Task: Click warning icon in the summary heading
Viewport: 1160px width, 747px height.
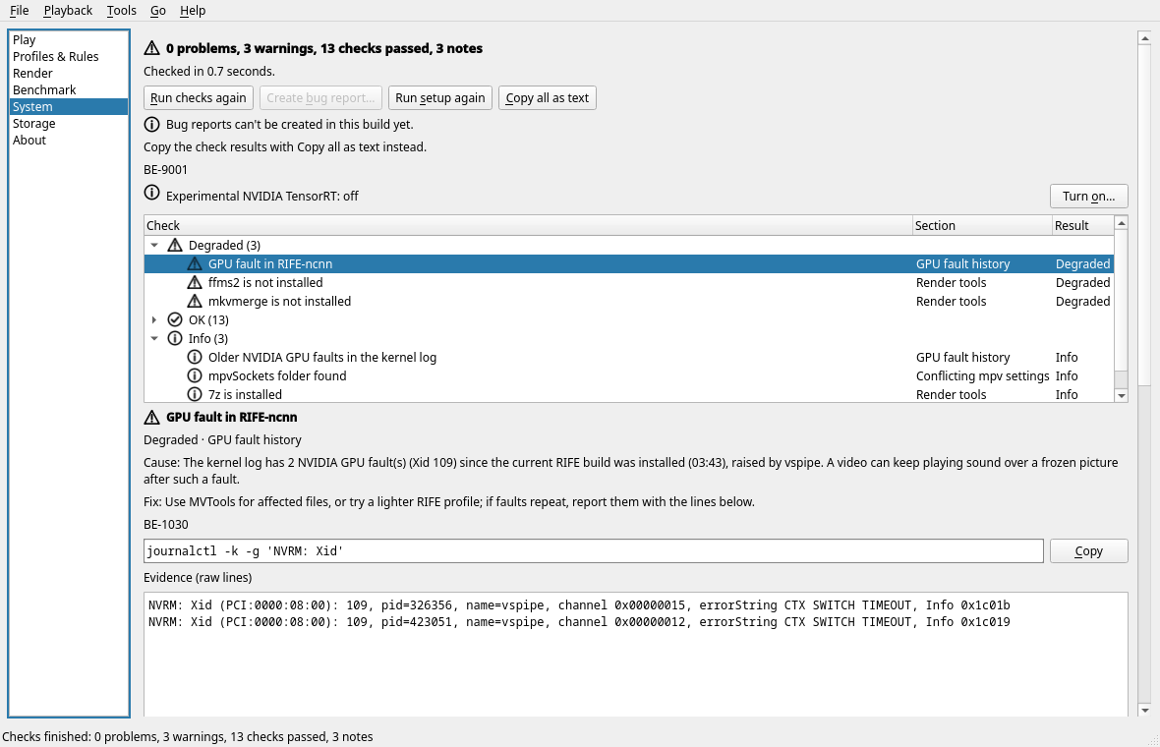Action: 151,48
